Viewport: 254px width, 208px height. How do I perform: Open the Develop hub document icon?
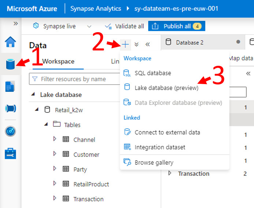pyautogui.click(x=10, y=86)
